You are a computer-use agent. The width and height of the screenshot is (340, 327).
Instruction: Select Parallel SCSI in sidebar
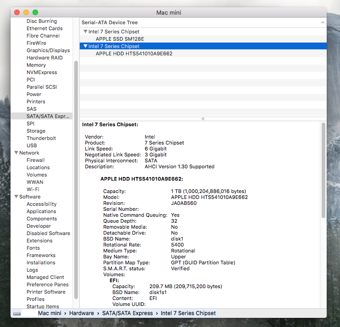[x=42, y=87]
